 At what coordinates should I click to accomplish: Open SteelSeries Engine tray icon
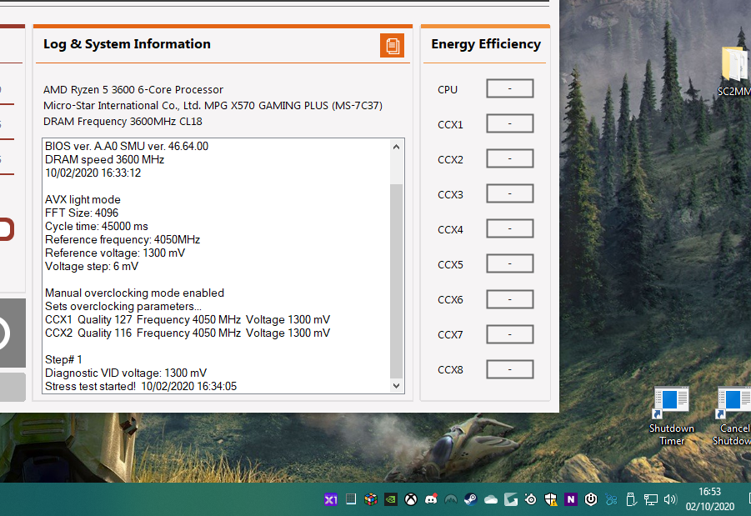point(531,499)
